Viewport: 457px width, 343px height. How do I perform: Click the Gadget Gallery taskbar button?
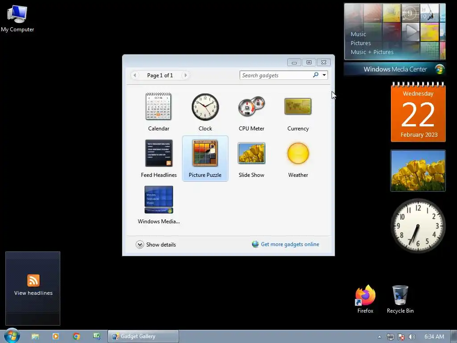143,336
